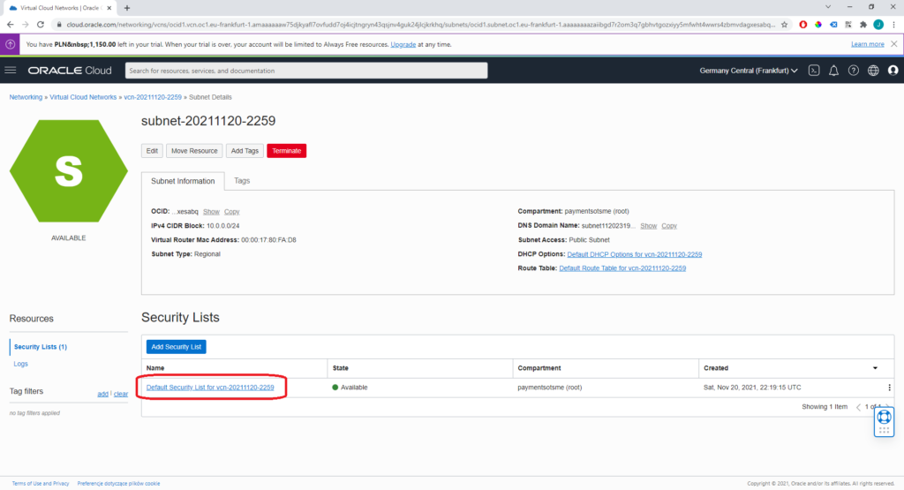Screen dimensions: 904x490
Task: Click the search resources input field
Action: (x=306, y=71)
